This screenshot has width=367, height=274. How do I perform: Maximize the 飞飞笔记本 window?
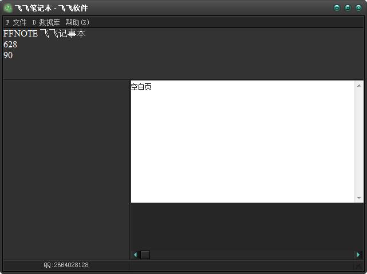pos(348,7)
